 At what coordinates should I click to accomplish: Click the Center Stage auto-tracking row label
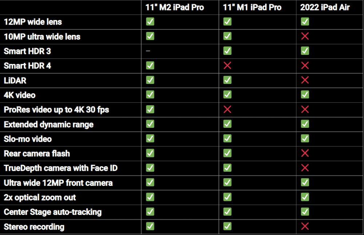[53, 212]
